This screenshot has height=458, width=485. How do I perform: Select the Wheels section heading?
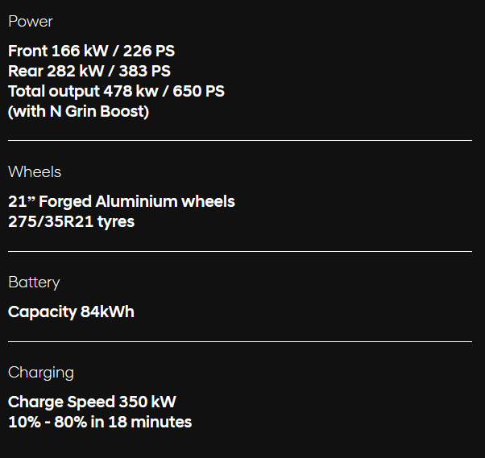pos(35,171)
